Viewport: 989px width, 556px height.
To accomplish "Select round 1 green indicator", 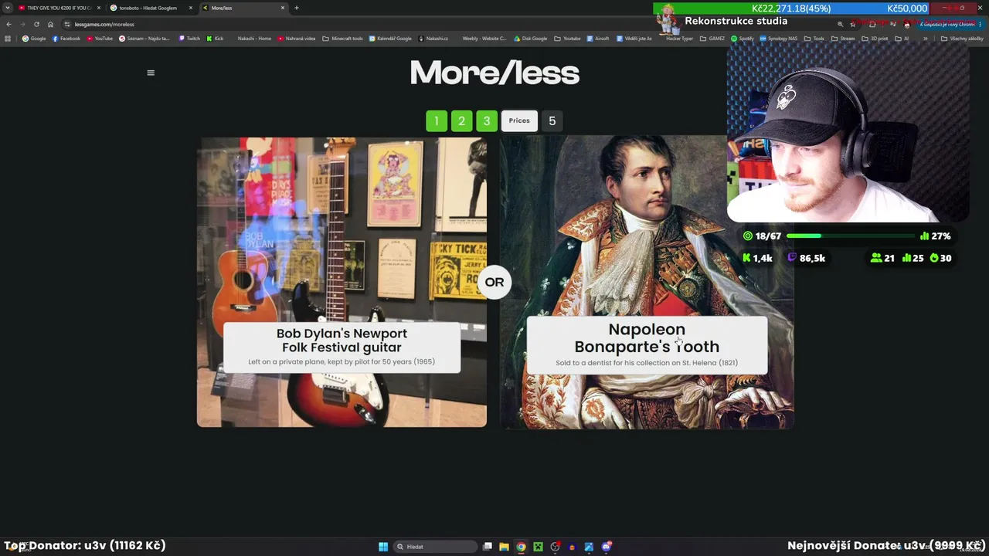I will pos(437,120).
